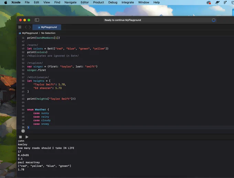This screenshot has height=178, width=234.
Task: Open the View menu
Action: [x=46, y=2]
